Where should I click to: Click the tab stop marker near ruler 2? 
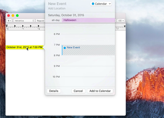(x=39, y=26)
